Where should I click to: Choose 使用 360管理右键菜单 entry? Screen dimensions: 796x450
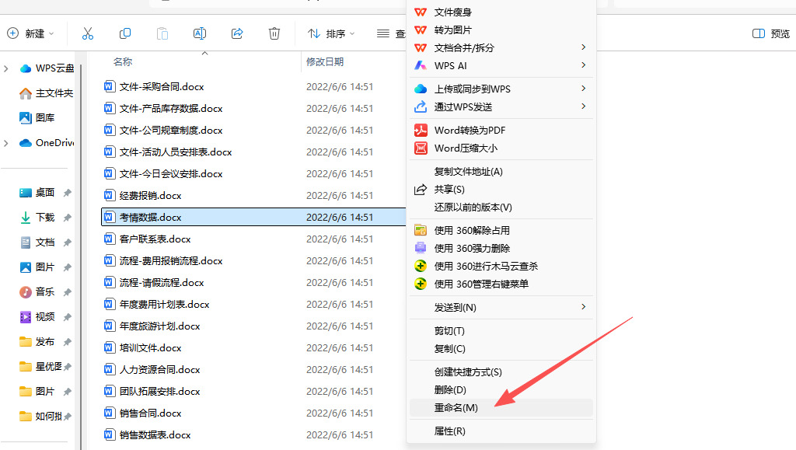point(501,284)
